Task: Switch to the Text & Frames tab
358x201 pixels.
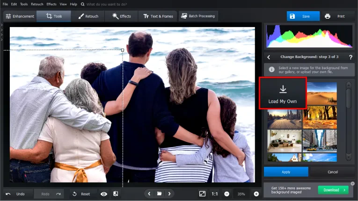Action: (158, 16)
